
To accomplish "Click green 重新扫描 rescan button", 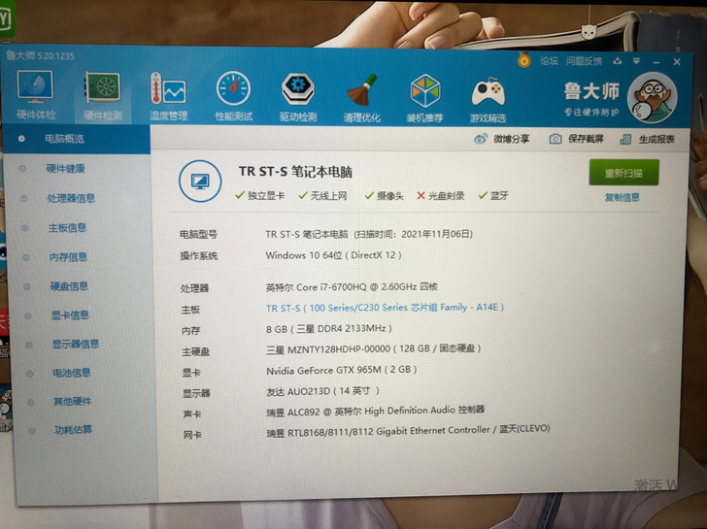I will coord(624,173).
